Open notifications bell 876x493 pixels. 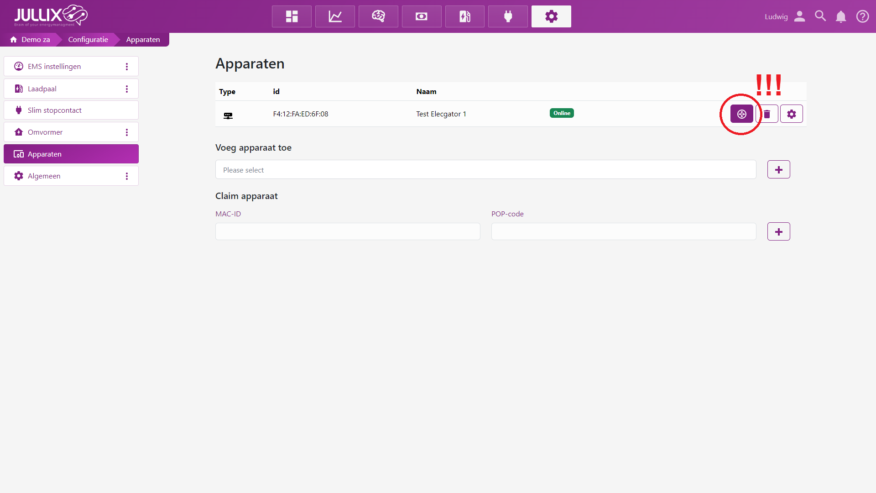[840, 17]
